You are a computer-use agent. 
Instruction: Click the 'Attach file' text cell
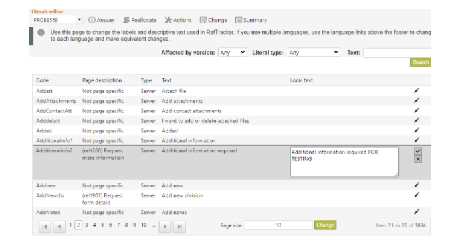pos(174,91)
